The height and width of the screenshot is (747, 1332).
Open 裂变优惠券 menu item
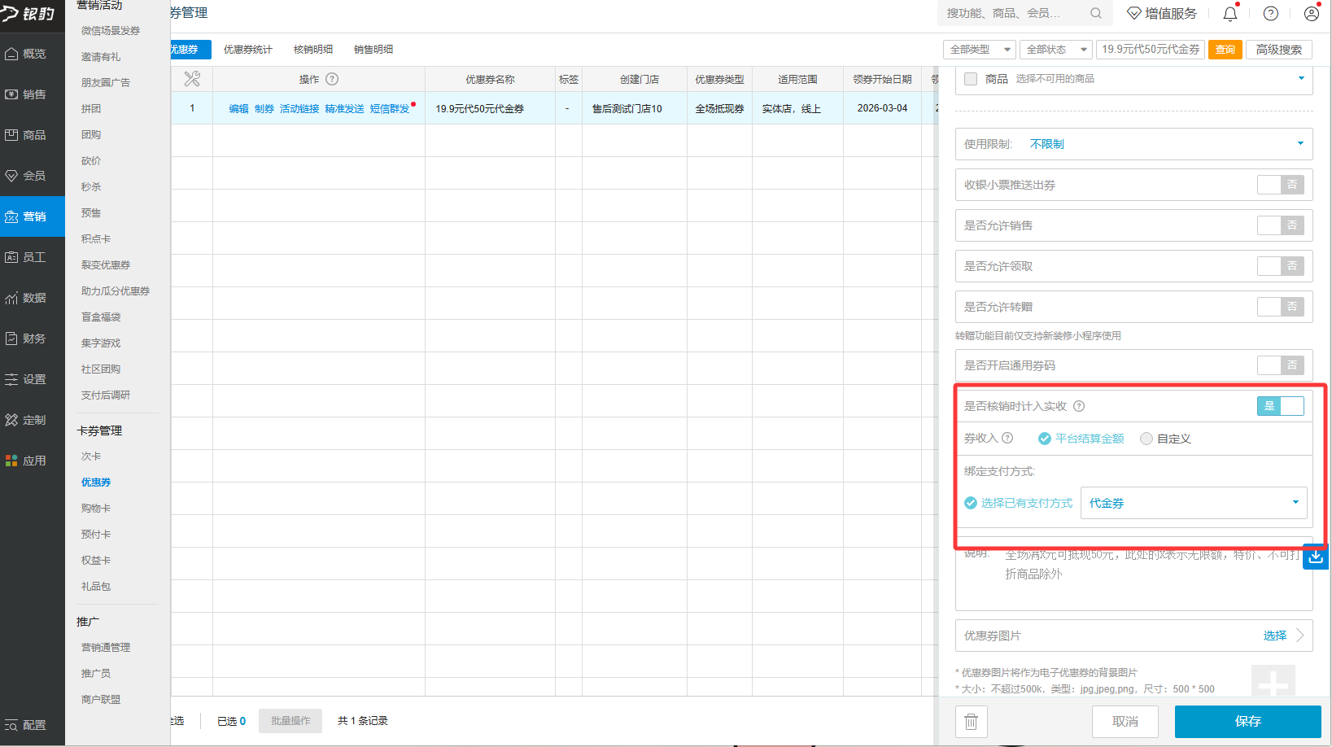point(106,265)
